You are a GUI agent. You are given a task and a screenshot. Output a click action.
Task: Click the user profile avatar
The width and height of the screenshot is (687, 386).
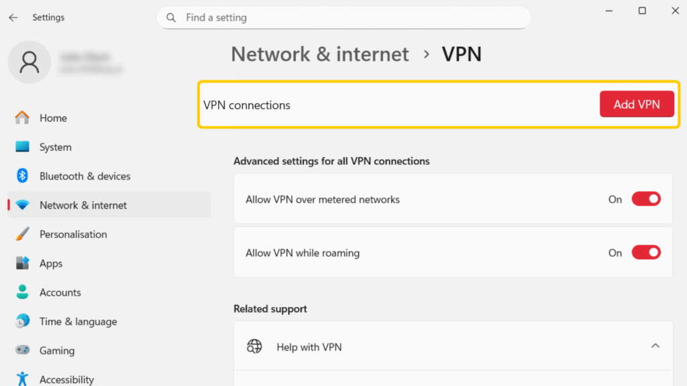[29, 62]
